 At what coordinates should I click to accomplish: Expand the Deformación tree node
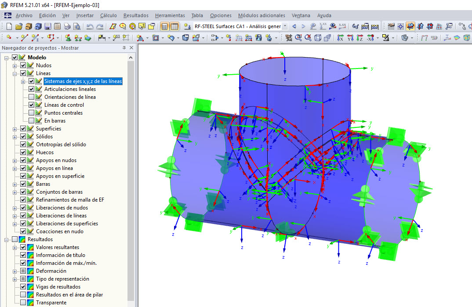pyautogui.click(x=15, y=271)
